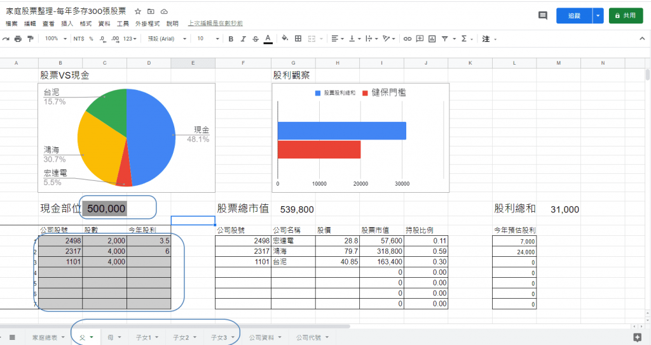Toggle bold formatting
This screenshot has width=651, height=345.
coord(231,39)
